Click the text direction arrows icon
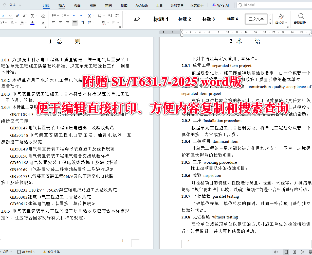 100,16
